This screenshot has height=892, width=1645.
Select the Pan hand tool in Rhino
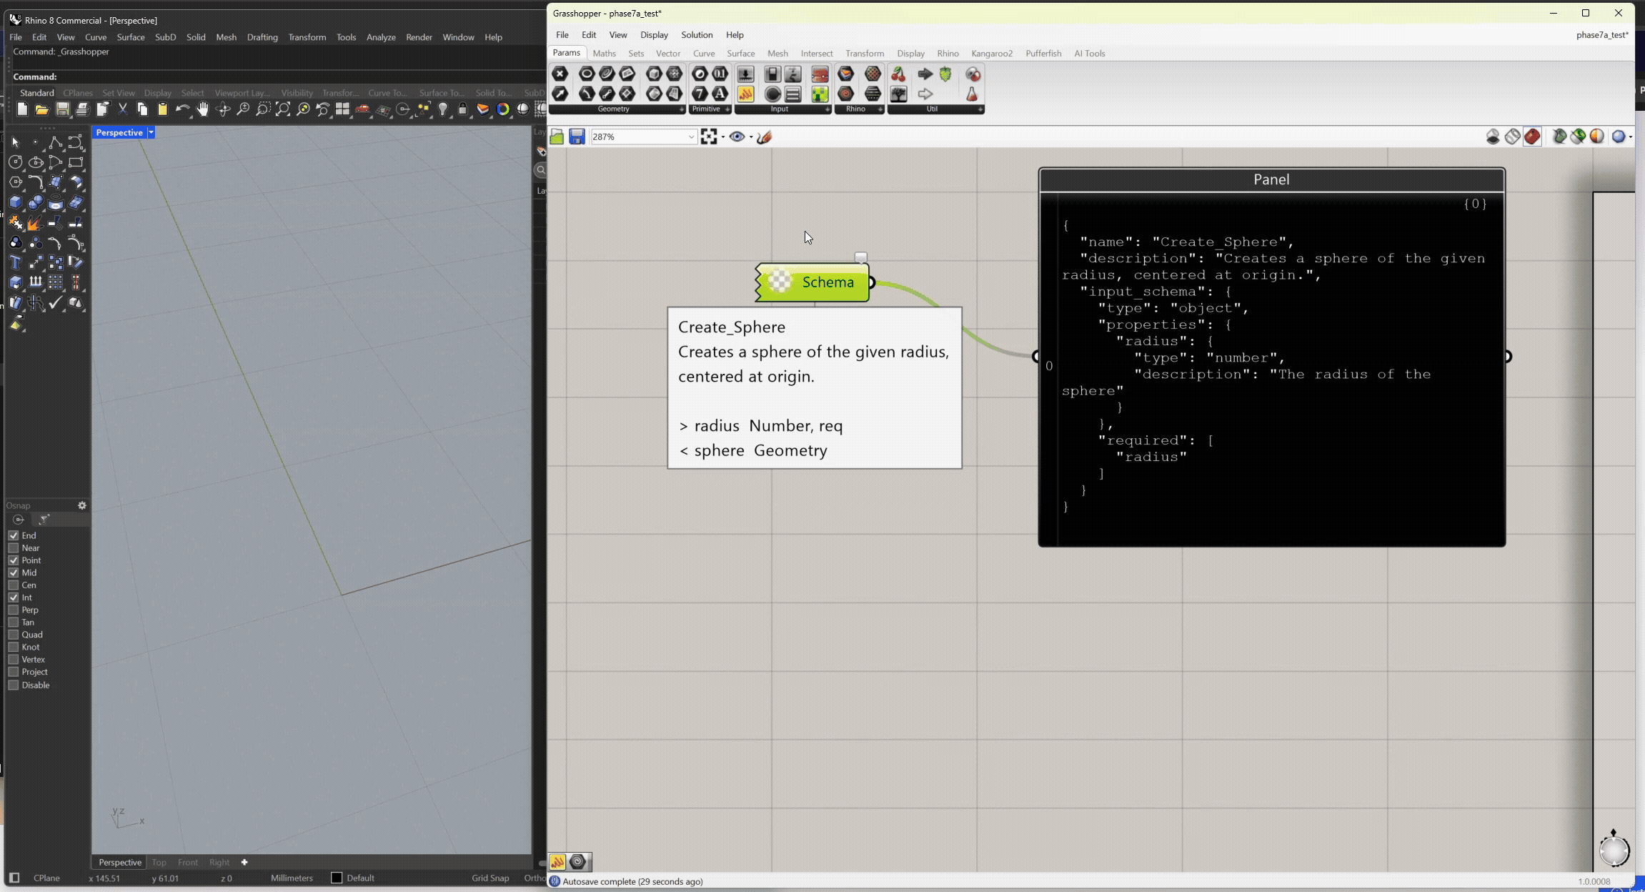203,109
